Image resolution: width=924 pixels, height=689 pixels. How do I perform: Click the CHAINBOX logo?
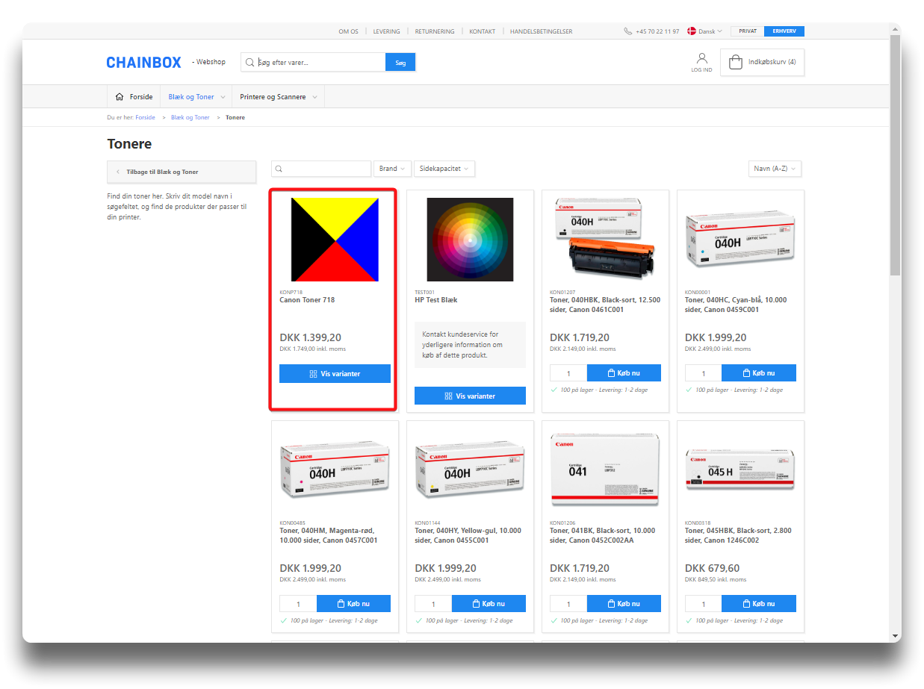pos(143,63)
